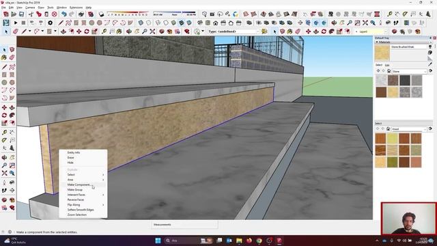Expand the Rectangle shape tool dropdown arrow
Viewport: 437px width, 246px height.
coord(55,31)
